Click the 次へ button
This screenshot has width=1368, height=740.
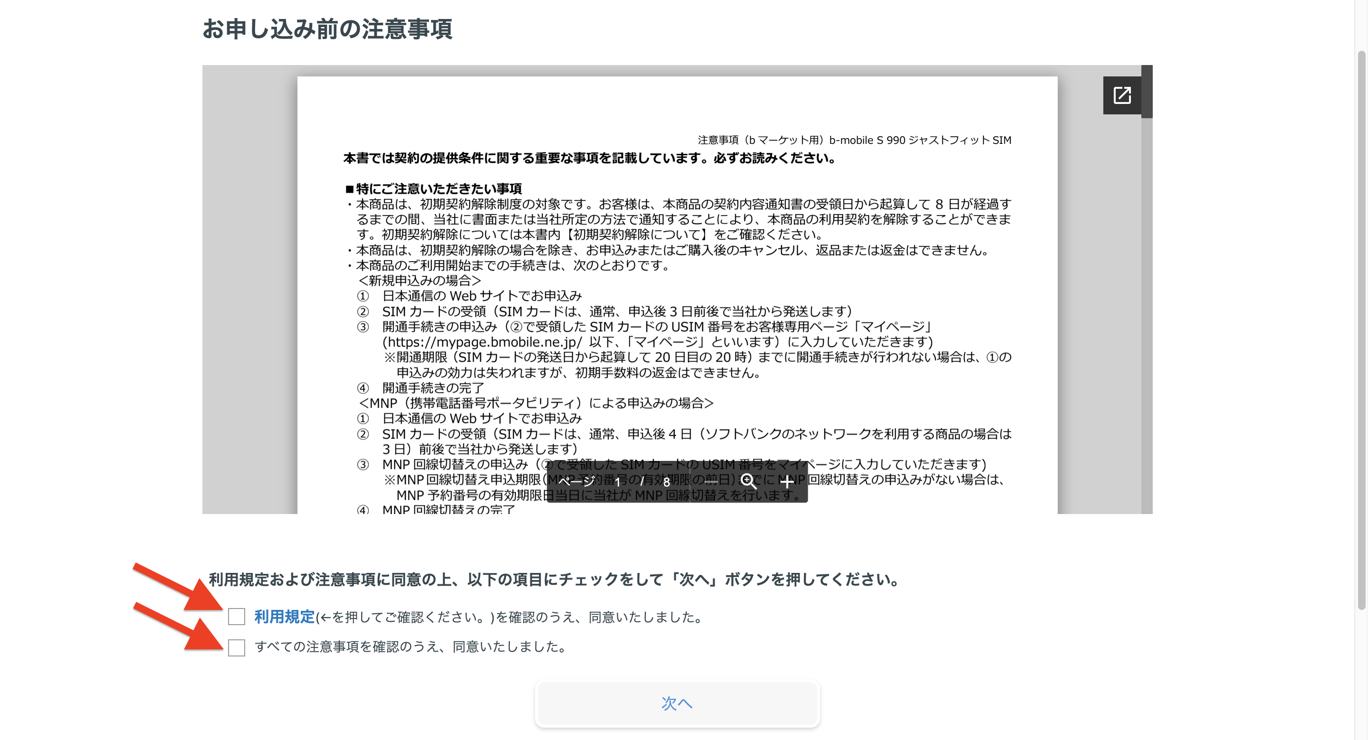pyautogui.click(x=677, y=703)
